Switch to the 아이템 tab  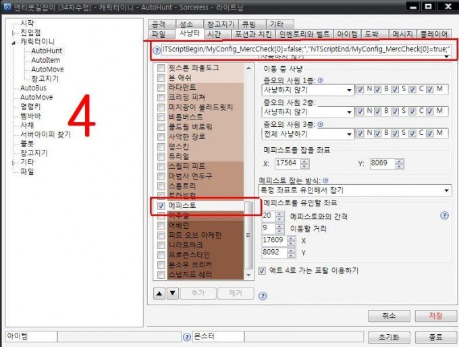tap(347, 34)
